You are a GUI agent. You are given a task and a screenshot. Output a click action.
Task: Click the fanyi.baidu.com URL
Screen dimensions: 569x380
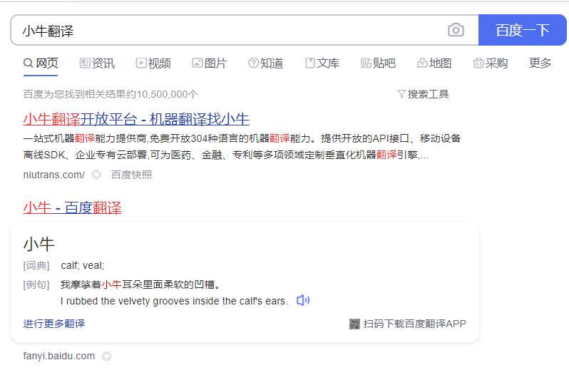[x=58, y=356]
